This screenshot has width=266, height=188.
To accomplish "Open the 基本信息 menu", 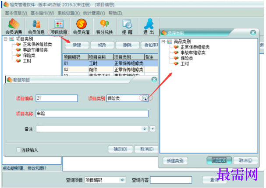I will coord(16,13).
